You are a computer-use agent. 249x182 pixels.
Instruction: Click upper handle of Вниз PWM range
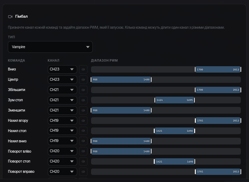click(x=241, y=69)
